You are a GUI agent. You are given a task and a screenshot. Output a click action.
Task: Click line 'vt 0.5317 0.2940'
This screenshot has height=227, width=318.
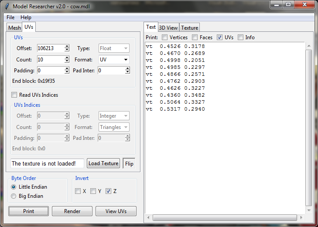[175, 109]
